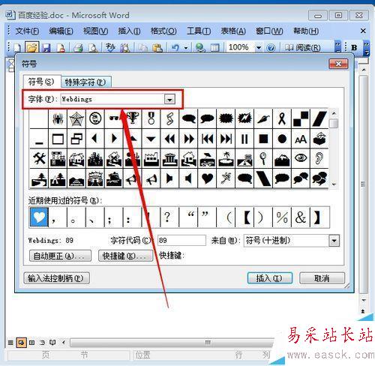
Task: Click the Undo arrow in Word toolbar
Action: pyautogui.click(x=175, y=47)
